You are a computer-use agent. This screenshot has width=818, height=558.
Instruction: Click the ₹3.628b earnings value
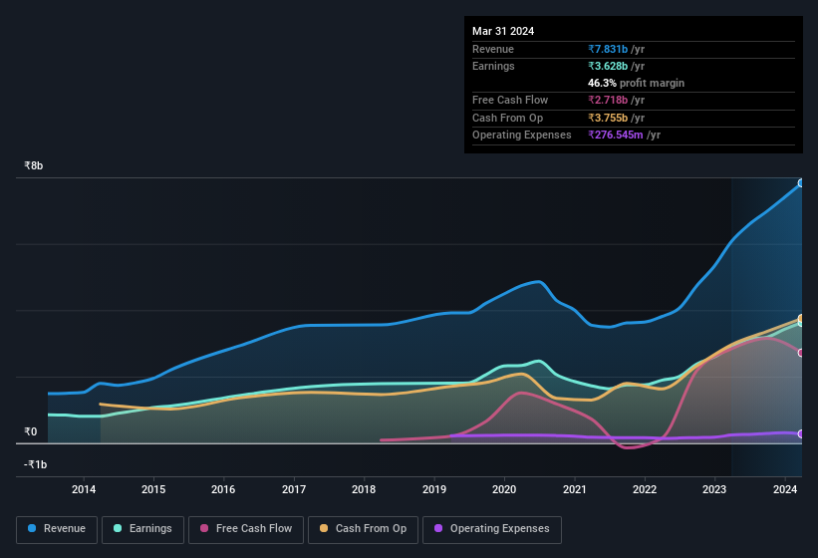pos(608,66)
